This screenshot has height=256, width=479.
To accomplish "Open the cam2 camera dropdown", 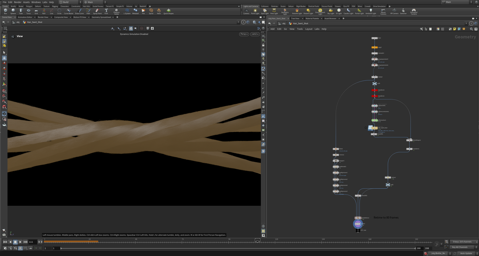I will coord(255,34).
